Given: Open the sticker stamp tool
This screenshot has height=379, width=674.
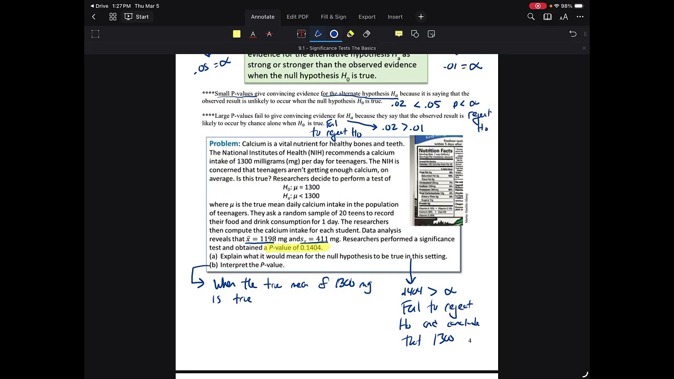Looking at the screenshot, I should coord(431,34).
